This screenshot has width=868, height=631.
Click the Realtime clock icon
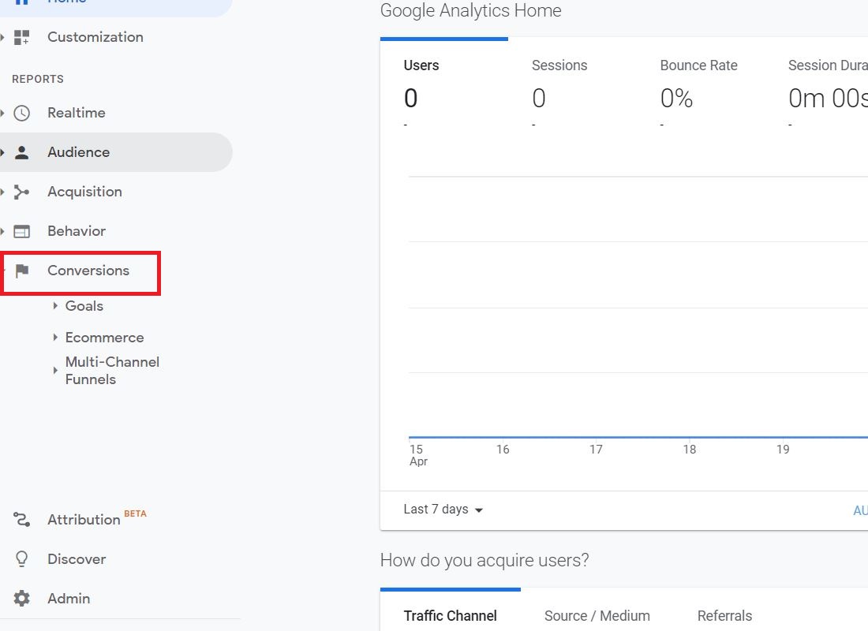[x=22, y=113]
